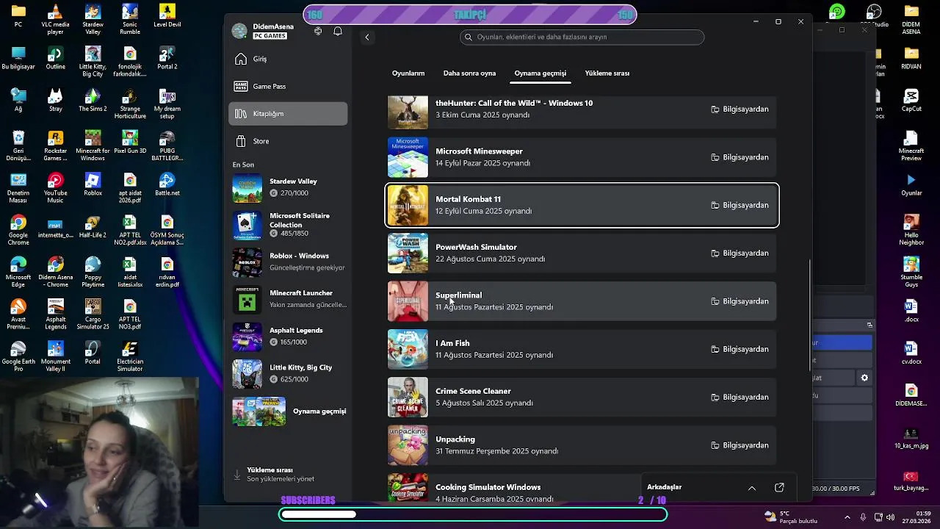Open theHunter: Call of the Wild thumbnail
This screenshot has width=940, height=529.
coord(408,112)
